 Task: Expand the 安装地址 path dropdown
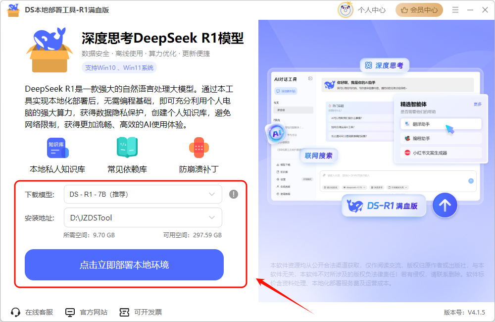143,217
